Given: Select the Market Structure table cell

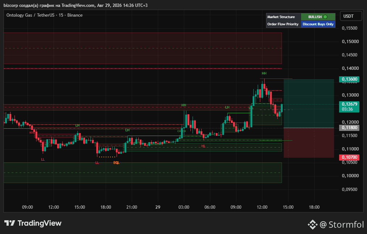Looking at the screenshot, I should click(x=283, y=17).
